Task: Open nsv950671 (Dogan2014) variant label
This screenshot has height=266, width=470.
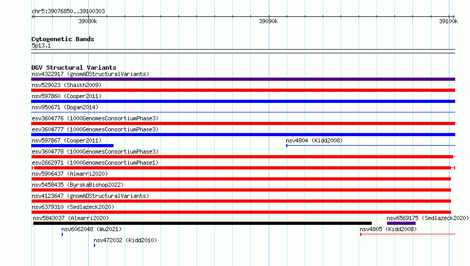Action: tap(65, 107)
